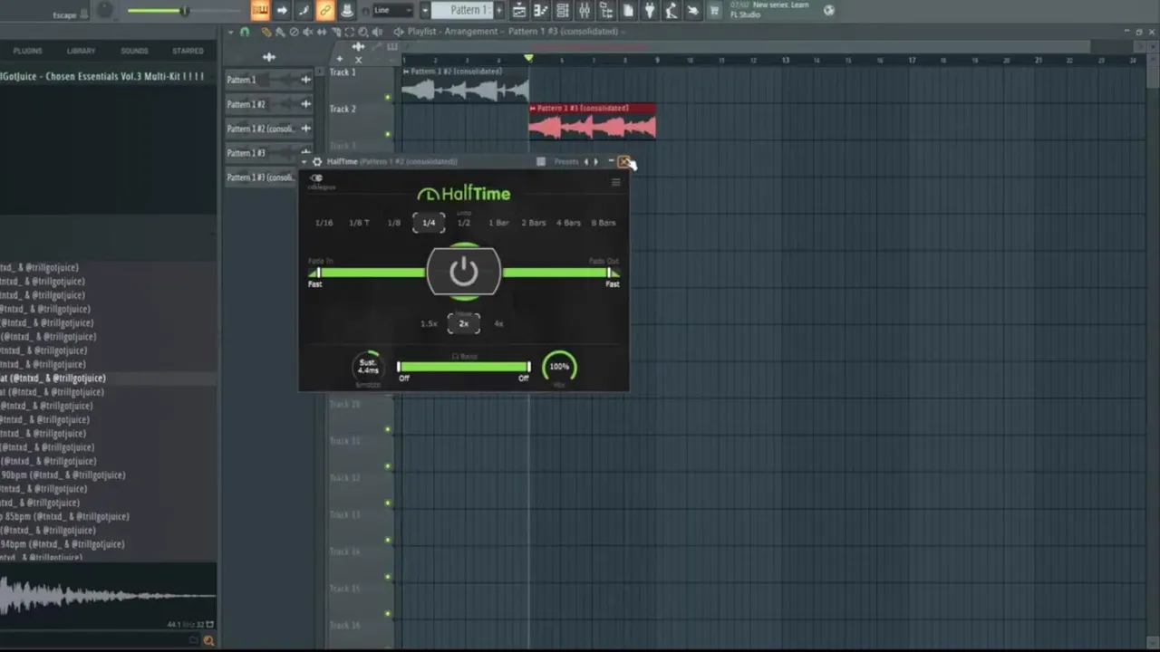The width and height of the screenshot is (1160, 652).
Task: Click the HalfTime Smooth 4.4ms knob
Action: pyautogui.click(x=367, y=367)
